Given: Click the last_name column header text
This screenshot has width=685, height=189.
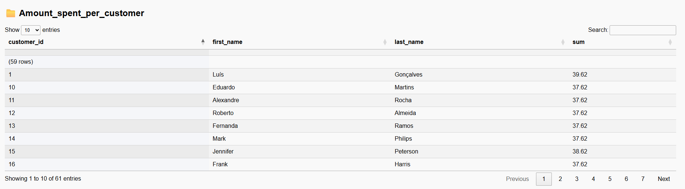Looking at the screenshot, I should (409, 42).
